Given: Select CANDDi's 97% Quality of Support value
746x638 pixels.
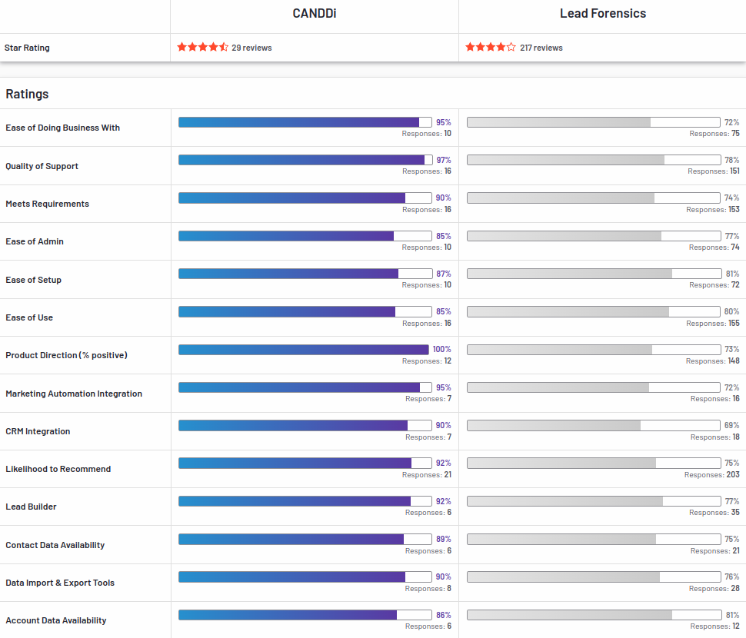Looking at the screenshot, I should point(444,160).
